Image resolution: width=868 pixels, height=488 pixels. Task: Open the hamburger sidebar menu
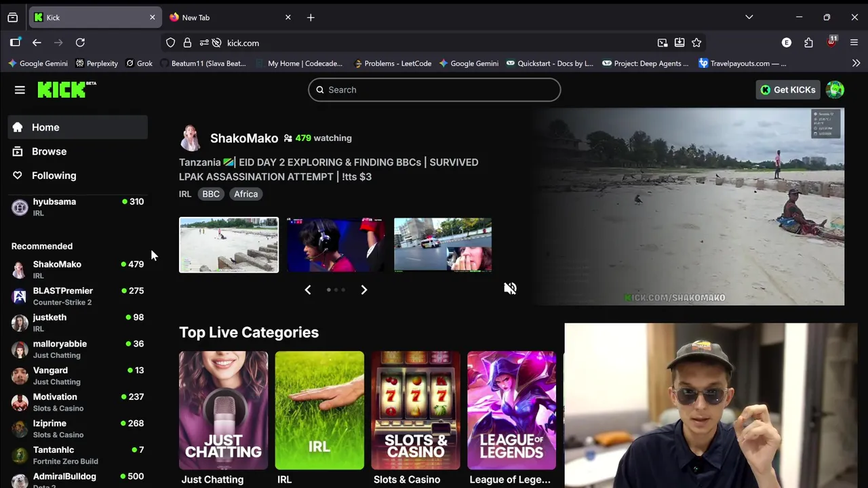[x=20, y=89]
